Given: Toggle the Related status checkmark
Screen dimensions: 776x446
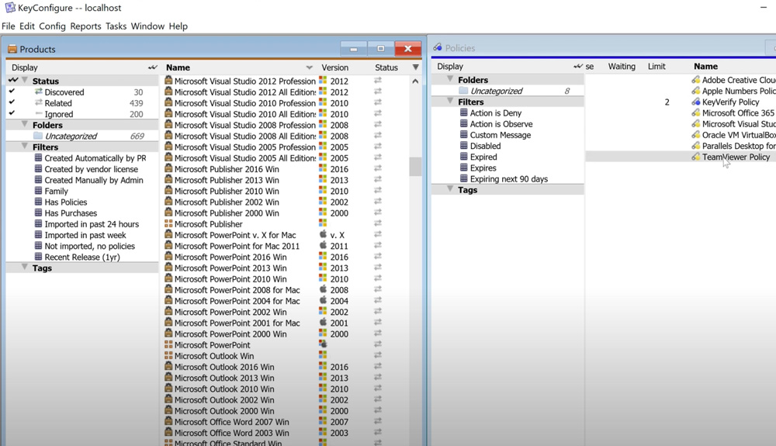Looking at the screenshot, I should 12,102.
